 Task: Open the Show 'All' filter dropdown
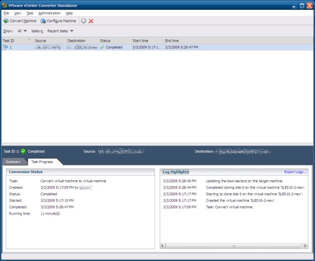point(22,31)
